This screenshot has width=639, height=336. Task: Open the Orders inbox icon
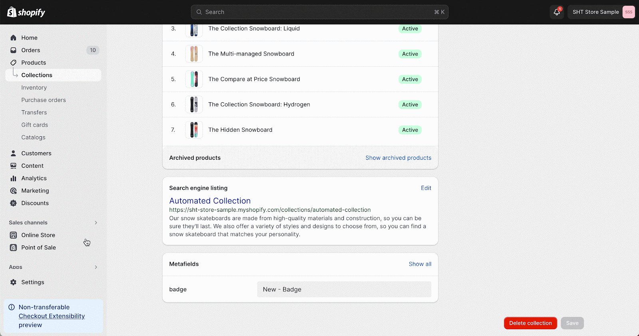(x=13, y=50)
